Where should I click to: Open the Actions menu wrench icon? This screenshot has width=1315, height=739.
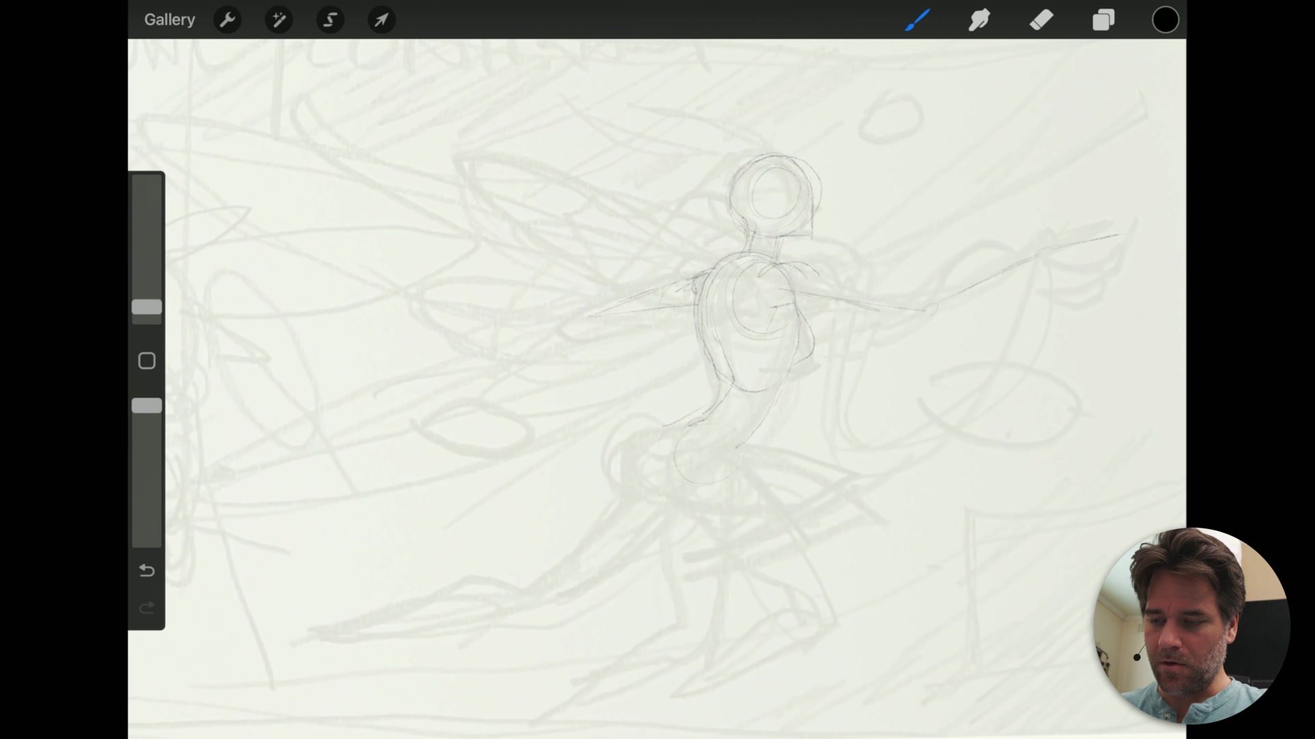pyautogui.click(x=227, y=20)
